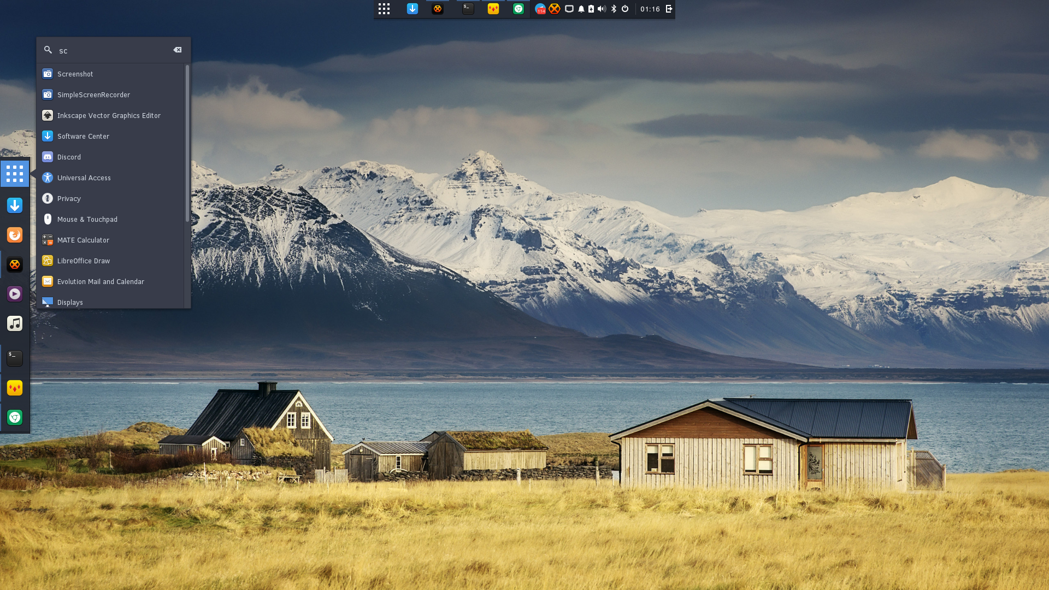Open Software Center from the left dock
Screen dimensions: 1049x590
(15, 205)
